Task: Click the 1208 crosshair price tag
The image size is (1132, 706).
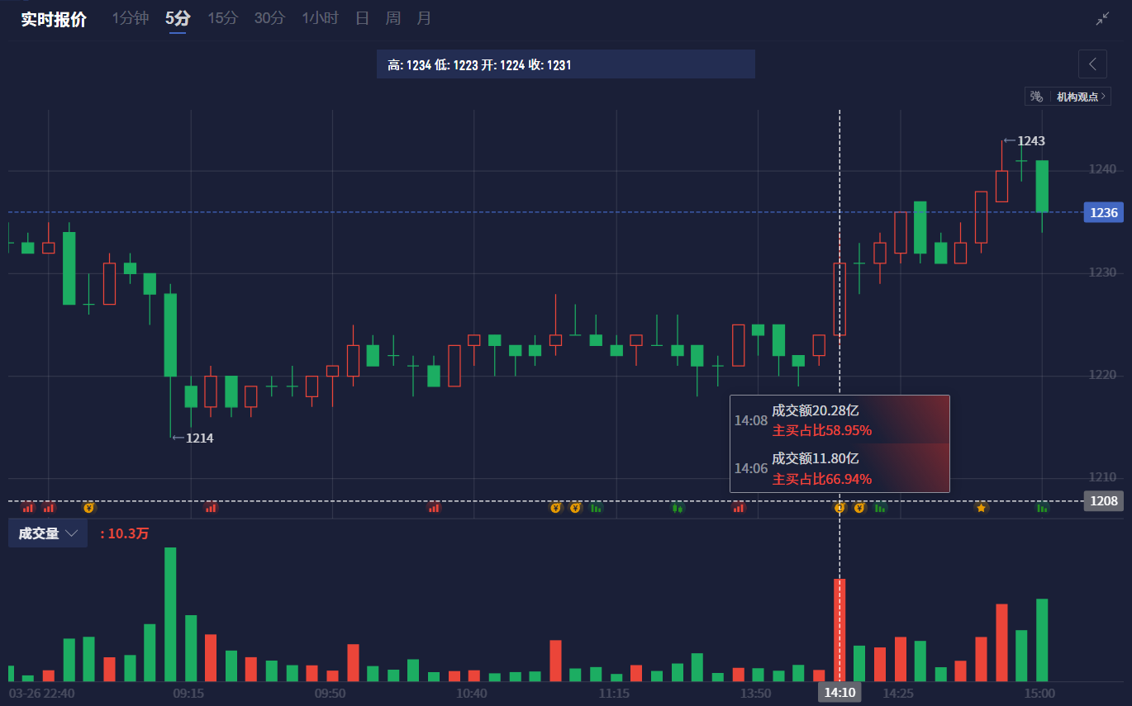Action: click(x=1103, y=501)
